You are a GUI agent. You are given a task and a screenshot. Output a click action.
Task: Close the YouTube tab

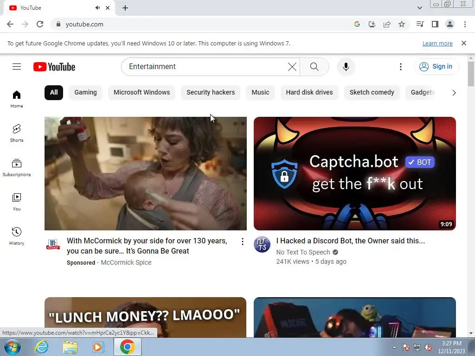(108, 8)
